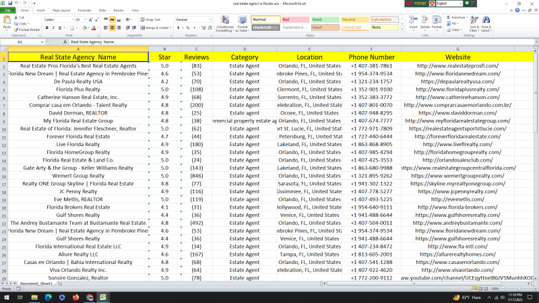Switch to the Review tab
This screenshot has height=303, width=539.
119,10
